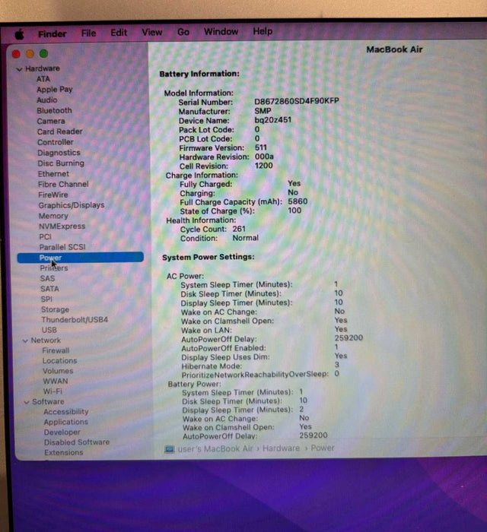Click Power in the path bar

(x=323, y=448)
